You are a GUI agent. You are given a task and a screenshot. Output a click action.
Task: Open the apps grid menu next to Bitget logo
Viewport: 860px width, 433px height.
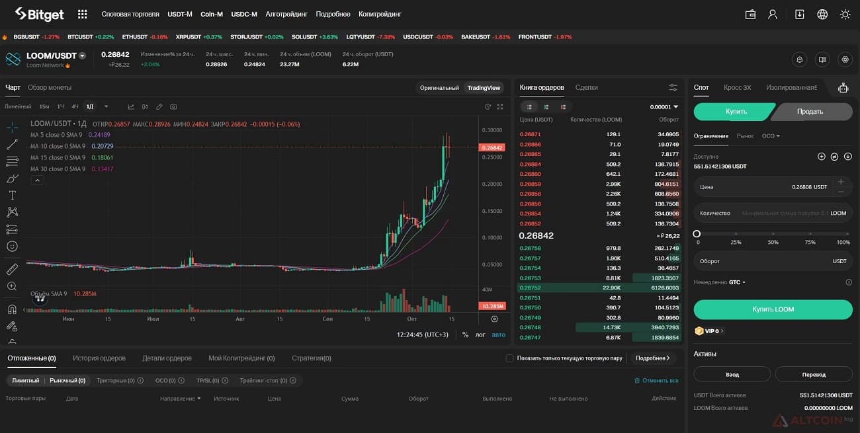point(83,14)
